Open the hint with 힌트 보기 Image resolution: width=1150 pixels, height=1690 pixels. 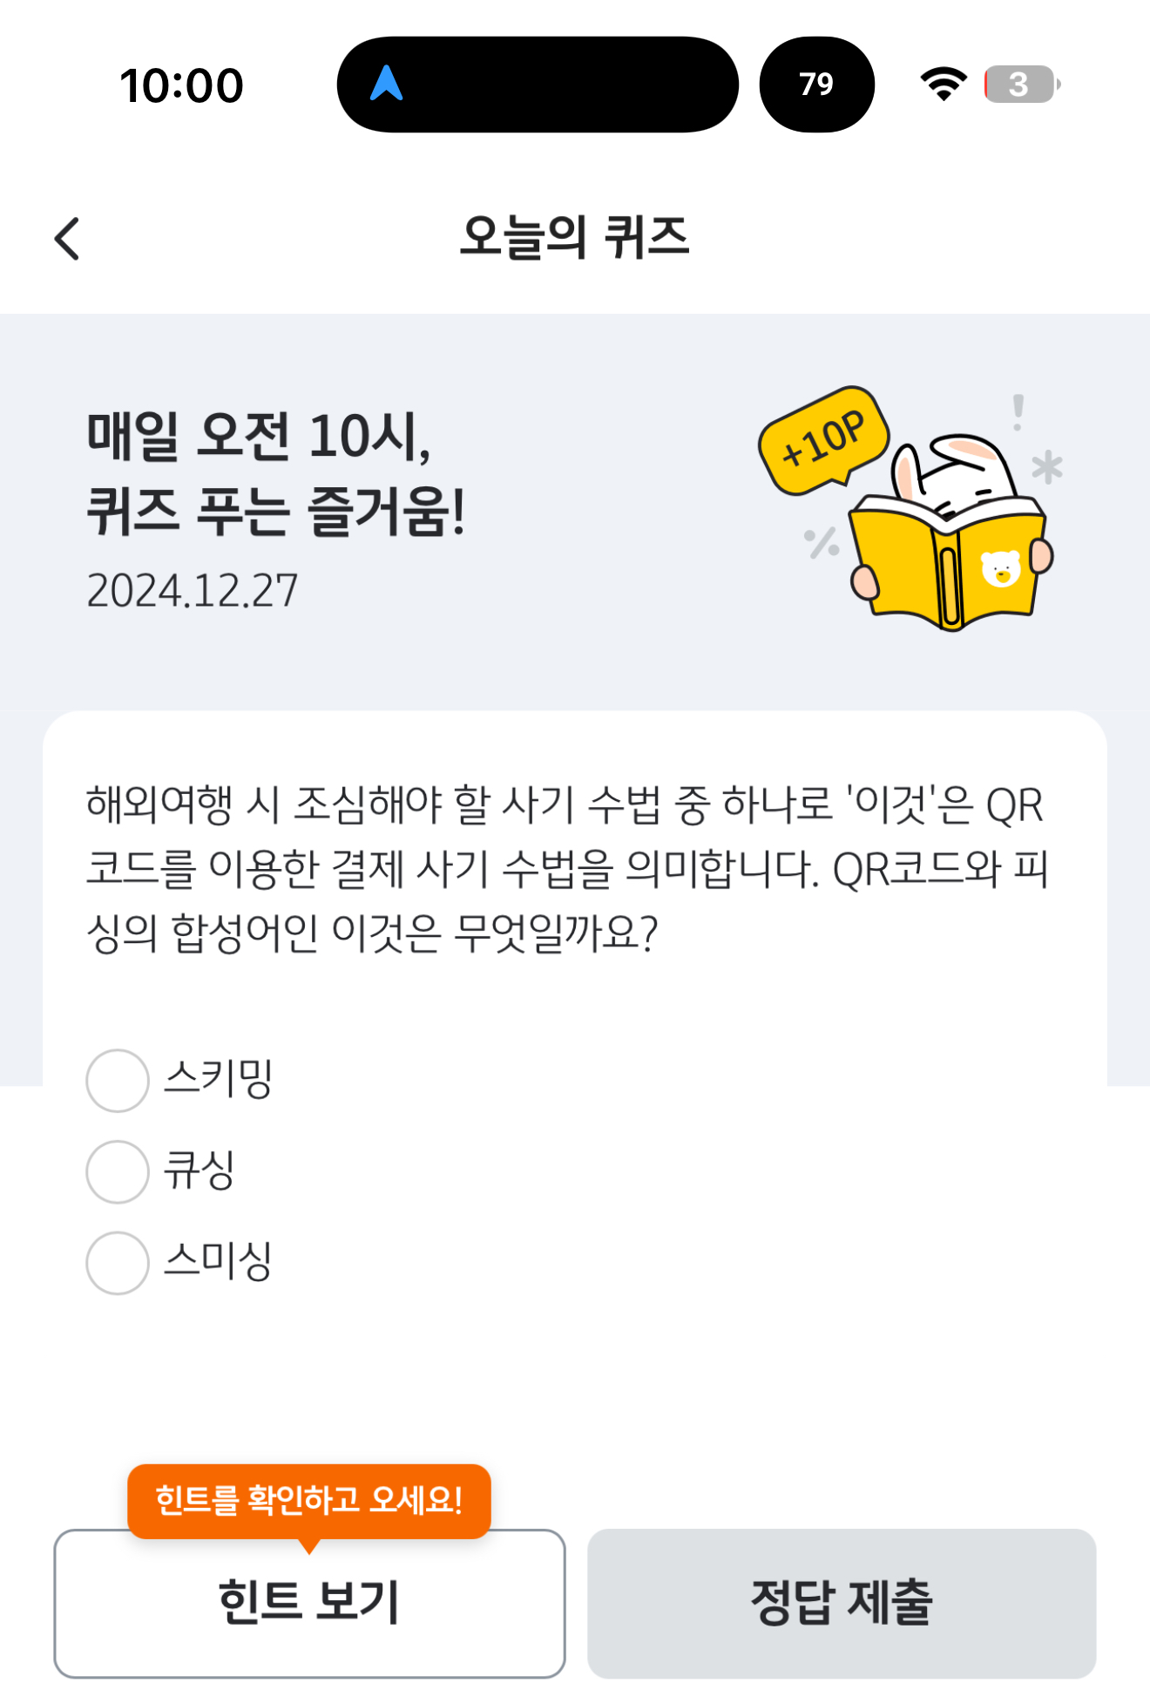click(x=309, y=1603)
